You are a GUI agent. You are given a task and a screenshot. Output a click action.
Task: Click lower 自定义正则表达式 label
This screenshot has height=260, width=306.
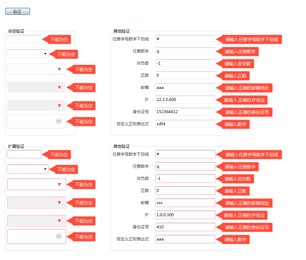click(x=133, y=239)
